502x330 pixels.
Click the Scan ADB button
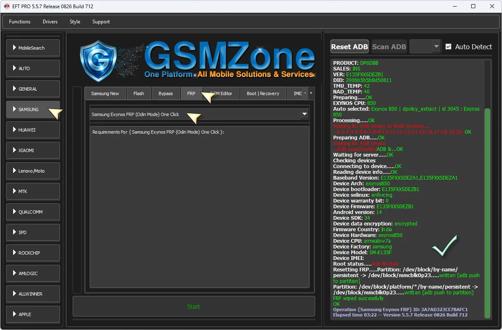click(389, 47)
